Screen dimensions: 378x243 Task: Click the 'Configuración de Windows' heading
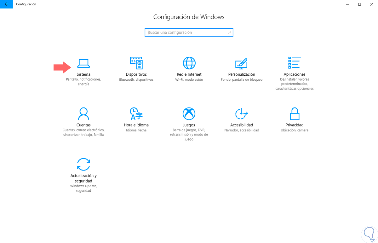[x=189, y=17]
